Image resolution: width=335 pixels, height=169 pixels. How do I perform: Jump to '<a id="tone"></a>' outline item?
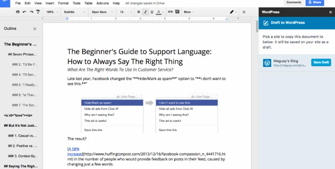pos(18,115)
